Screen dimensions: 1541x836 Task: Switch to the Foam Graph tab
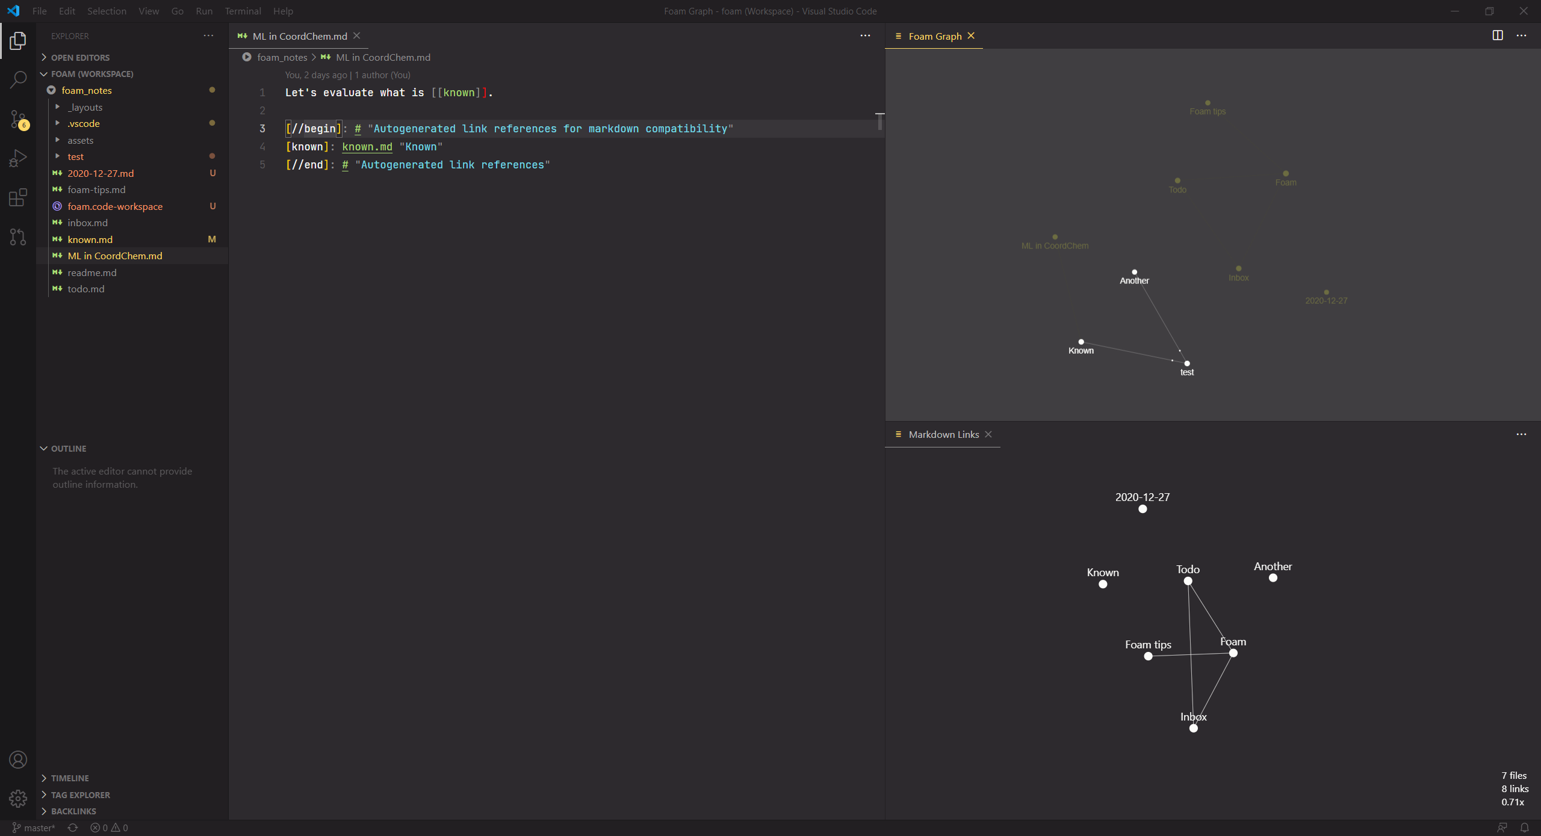[937, 36]
